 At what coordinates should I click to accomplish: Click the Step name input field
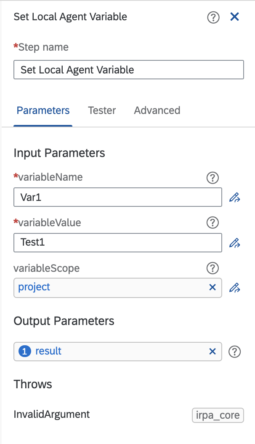128,70
